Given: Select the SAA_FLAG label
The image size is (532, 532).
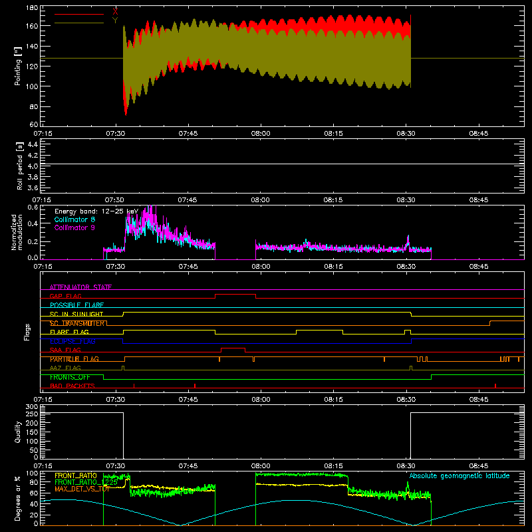Looking at the screenshot, I should (65, 350).
